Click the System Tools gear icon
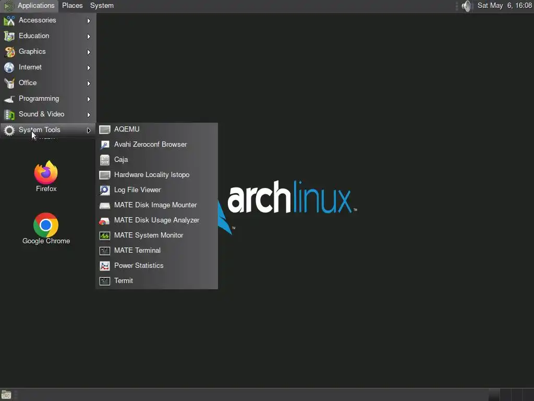The width and height of the screenshot is (534, 401). click(x=9, y=130)
